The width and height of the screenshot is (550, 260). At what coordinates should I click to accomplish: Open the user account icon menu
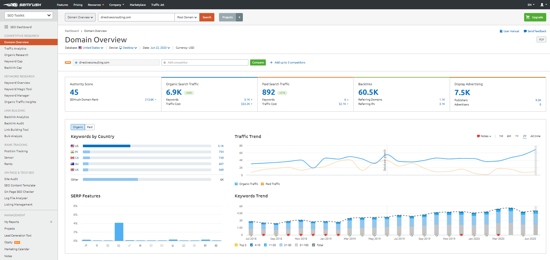point(543,5)
